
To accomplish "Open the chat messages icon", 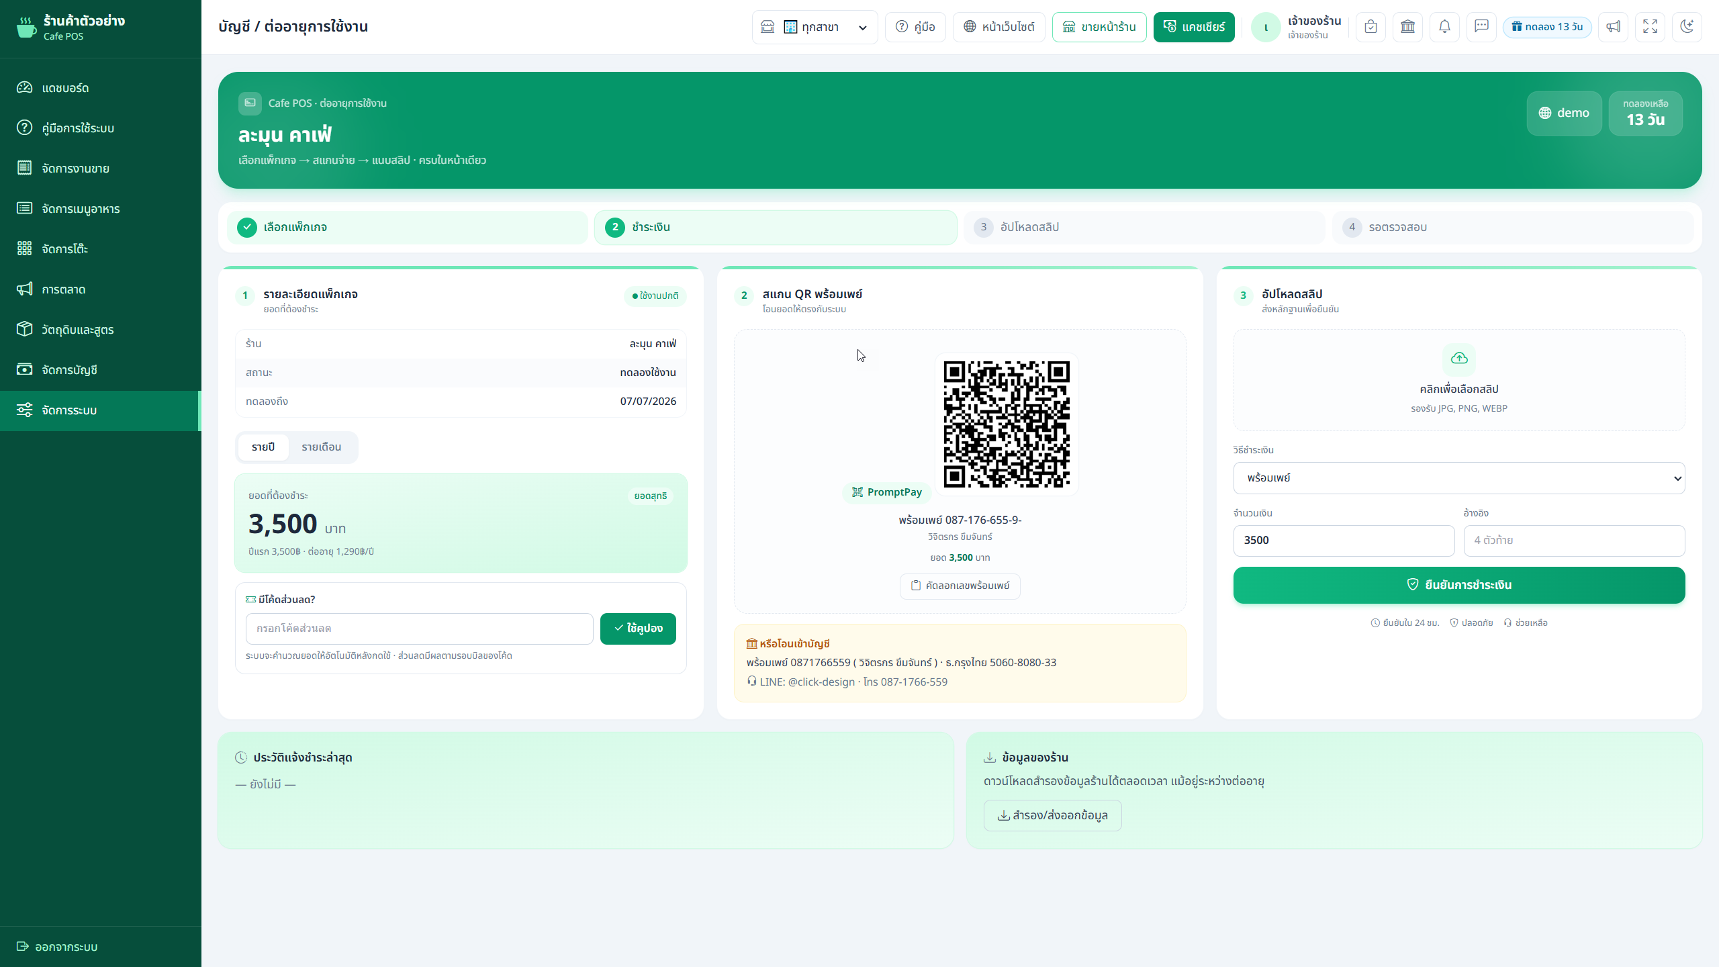I will (1481, 27).
